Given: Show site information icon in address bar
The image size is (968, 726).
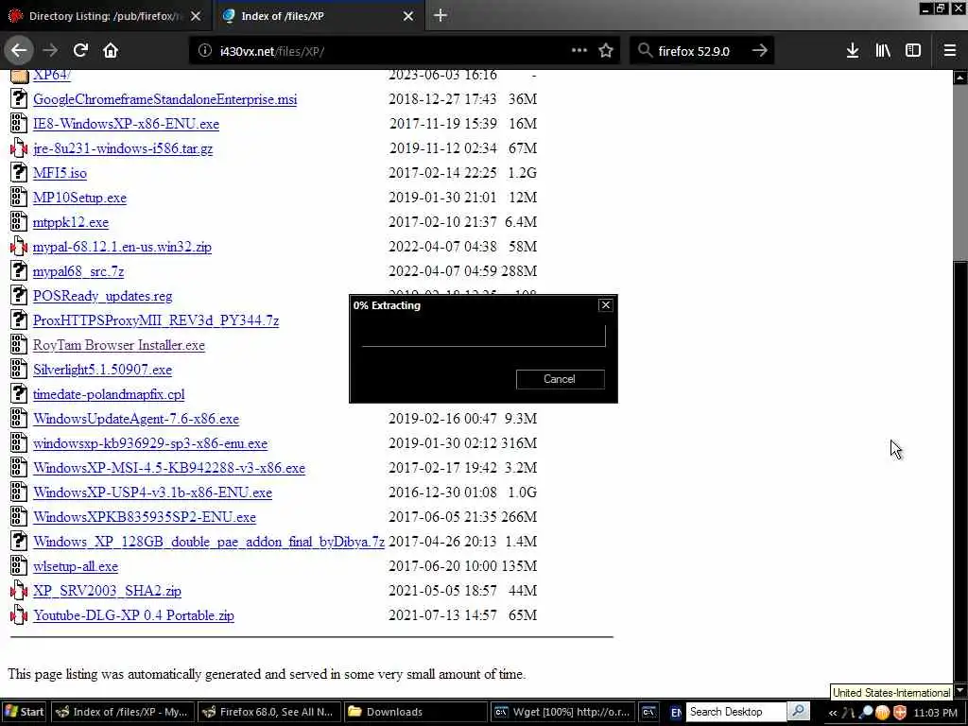Looking at the screenshot, I should (205, 51).
